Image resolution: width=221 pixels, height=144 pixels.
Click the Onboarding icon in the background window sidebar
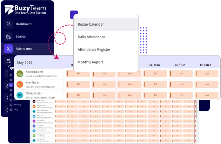coord(11,105)
